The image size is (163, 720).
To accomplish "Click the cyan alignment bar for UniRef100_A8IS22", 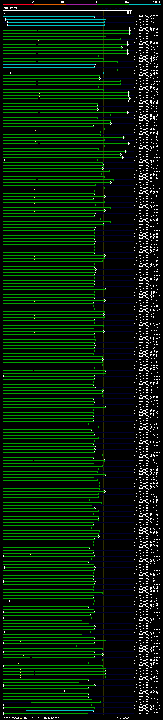I will (49, 17).
